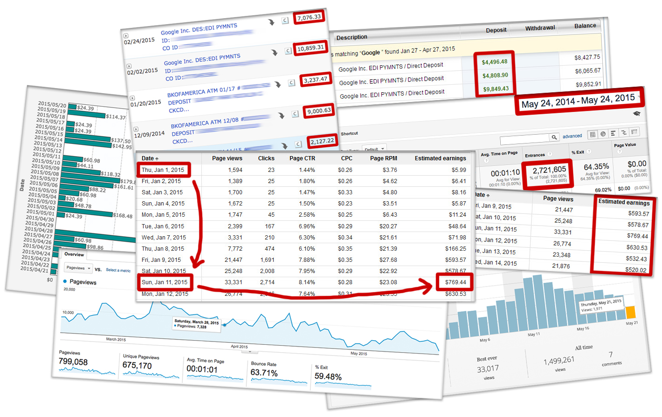
Task: Click curved arrow icon in 3,237.47 row
Action: click(278, 84)
